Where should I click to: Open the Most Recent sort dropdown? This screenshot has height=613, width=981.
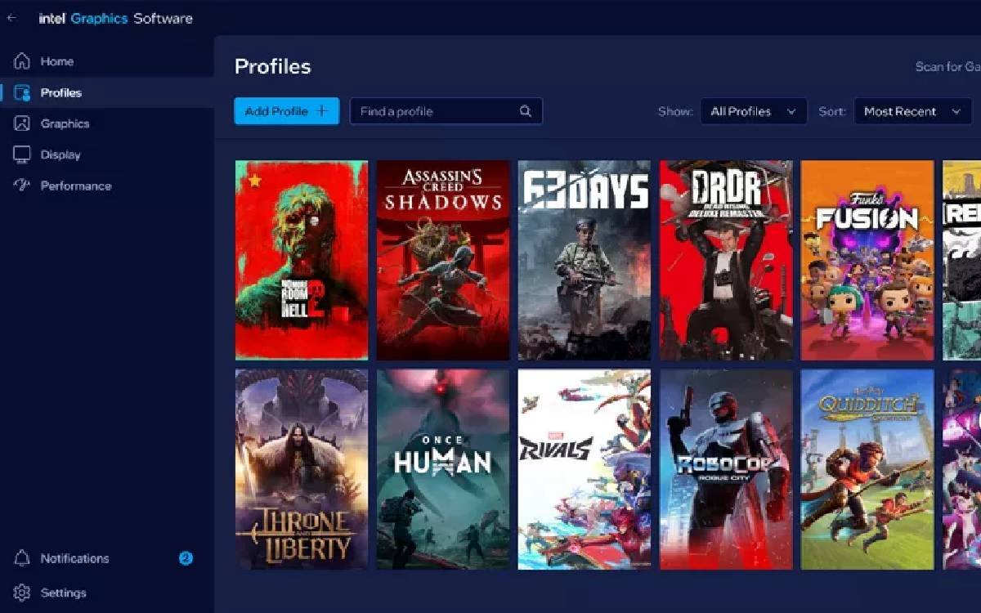[912, 111]
